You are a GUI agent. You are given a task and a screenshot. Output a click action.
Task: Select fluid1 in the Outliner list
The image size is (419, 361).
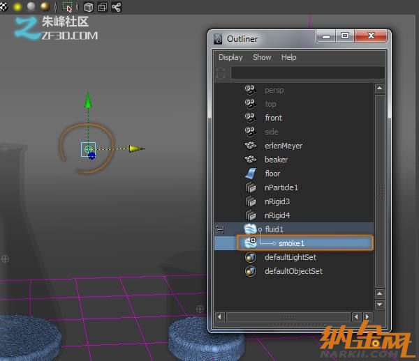tap(274, 229)
